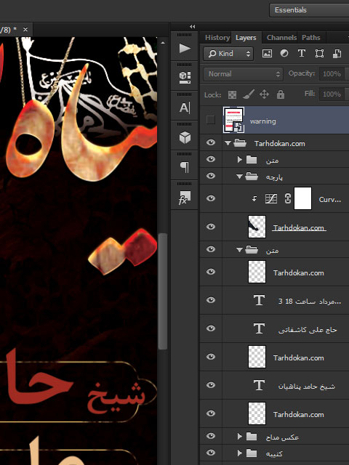Viewport: 349px width, 465px height.
Task: Lock image pixels brush icon
Action: 249,94
